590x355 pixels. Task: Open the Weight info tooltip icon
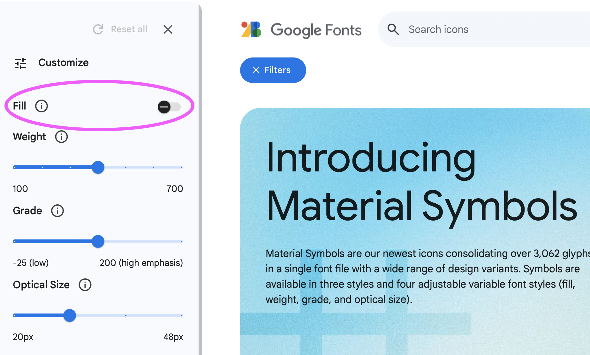(61, 136)
